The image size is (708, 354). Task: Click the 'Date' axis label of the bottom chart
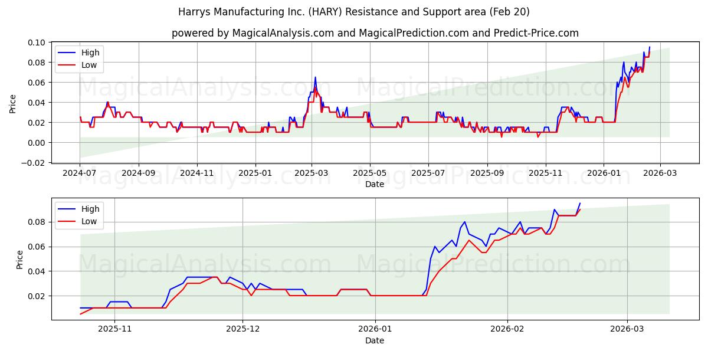point(375,340)
